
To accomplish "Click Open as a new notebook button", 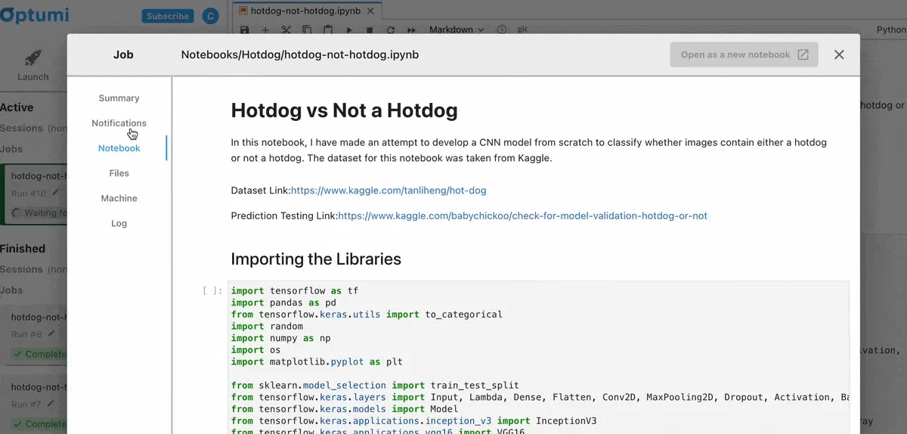I will tap(744, 54).
